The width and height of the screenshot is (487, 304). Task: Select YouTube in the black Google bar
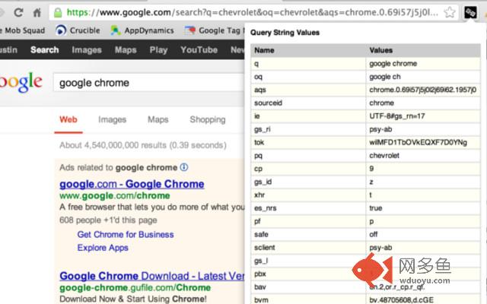coord(199,49)
